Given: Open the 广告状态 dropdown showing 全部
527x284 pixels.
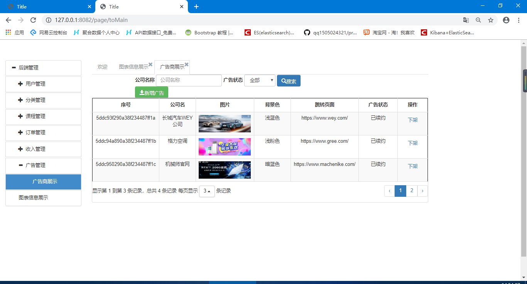Looking at the screenshot, I should (x=260, y=81).
